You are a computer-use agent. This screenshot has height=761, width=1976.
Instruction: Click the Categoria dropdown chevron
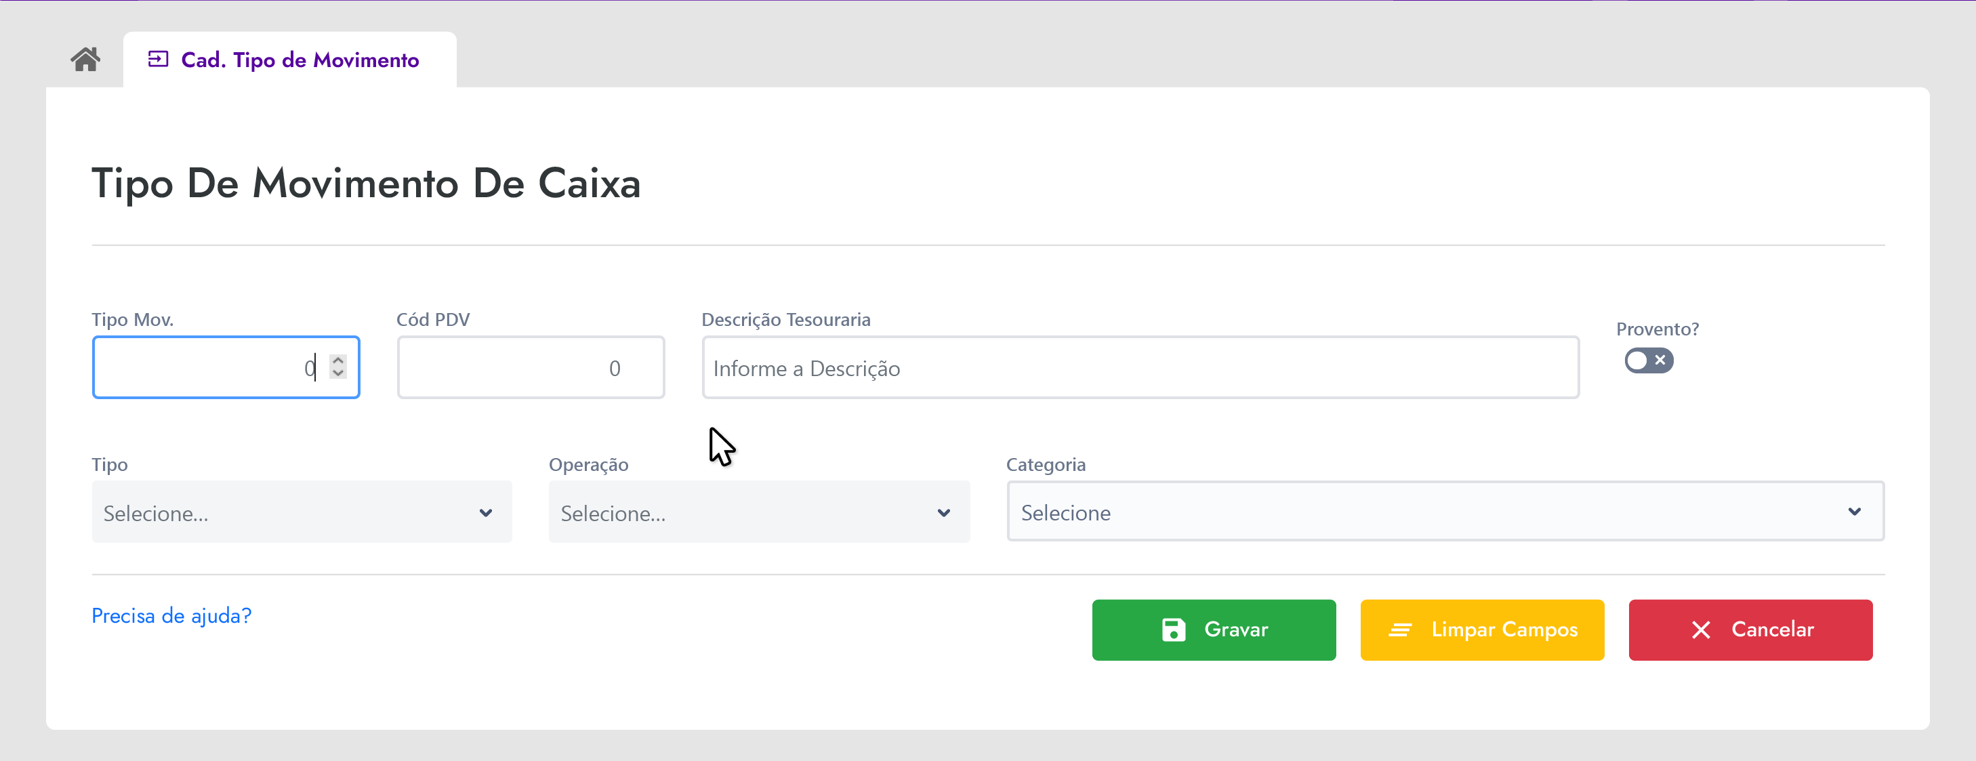point(1854,512)
